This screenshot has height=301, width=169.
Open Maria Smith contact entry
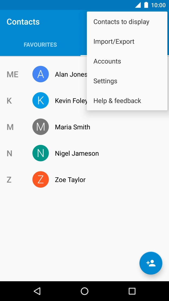pyautogui.click(x=73, y=127)
